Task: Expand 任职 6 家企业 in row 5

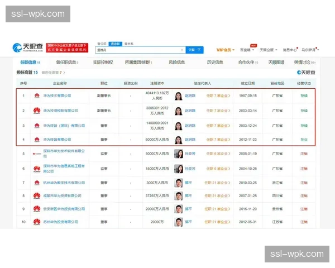Action: coord(218,154)
